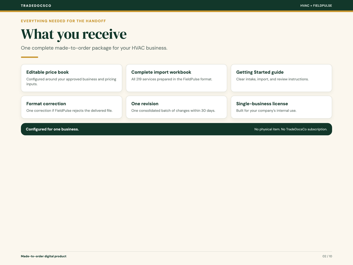Click 'Configured around your approved business' description
Screen dimensions: 353x265
tap(71, 82)
